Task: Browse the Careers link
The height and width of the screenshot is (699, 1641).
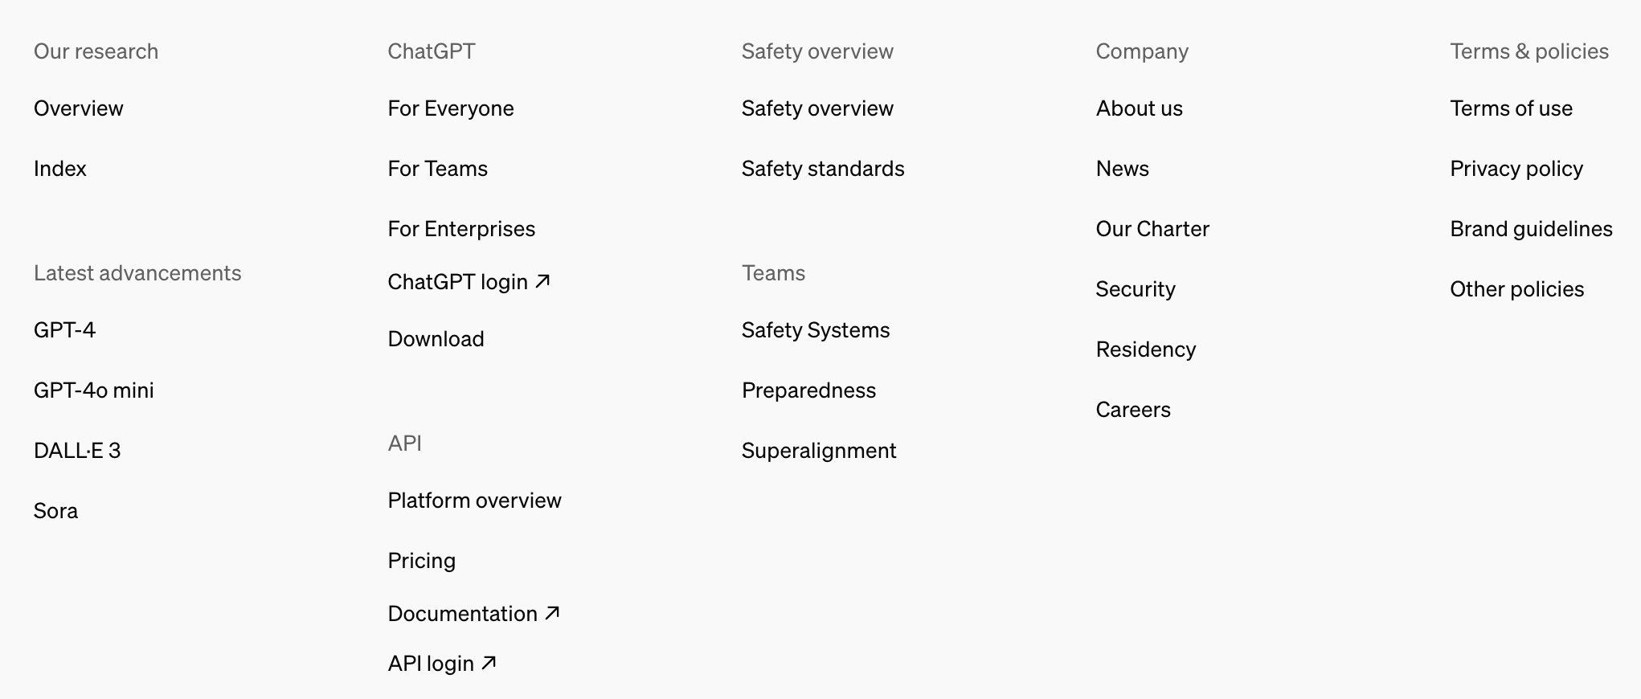Action: coord(1132,410)
